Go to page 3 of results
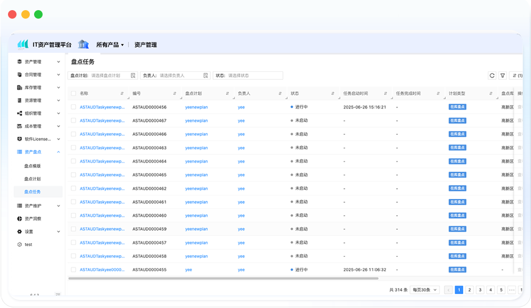 (479, 290)
